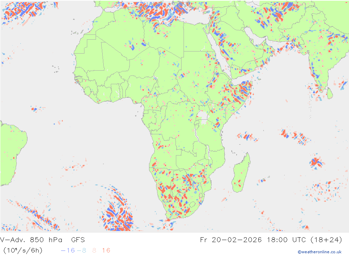Image resolution: width=349 pixels, height=255 pixels.
Task: Click the light red '8' legend value
Action: 94,250
